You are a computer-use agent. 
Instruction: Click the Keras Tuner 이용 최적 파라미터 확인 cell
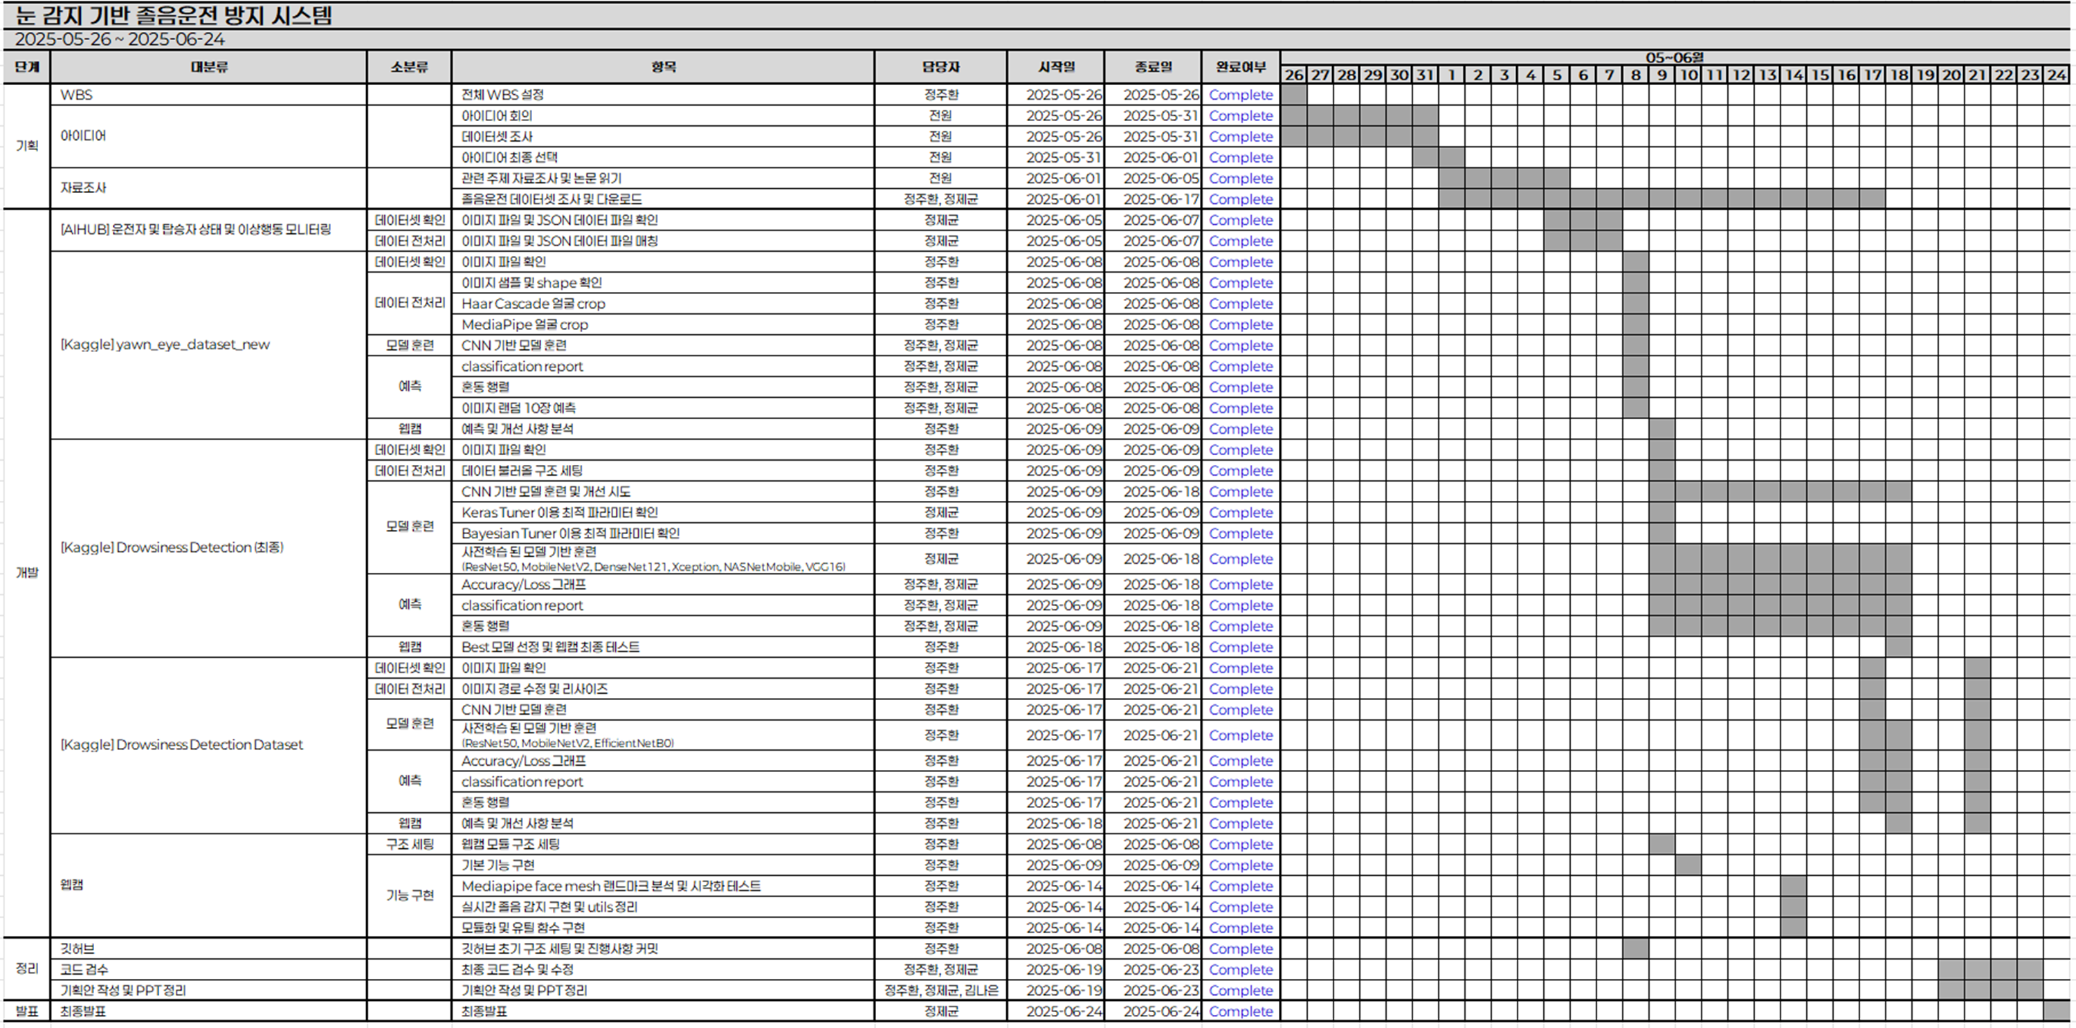(559, 513)
